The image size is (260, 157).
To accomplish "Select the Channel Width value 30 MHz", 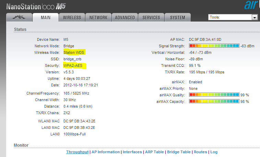I will coord(70,100).
